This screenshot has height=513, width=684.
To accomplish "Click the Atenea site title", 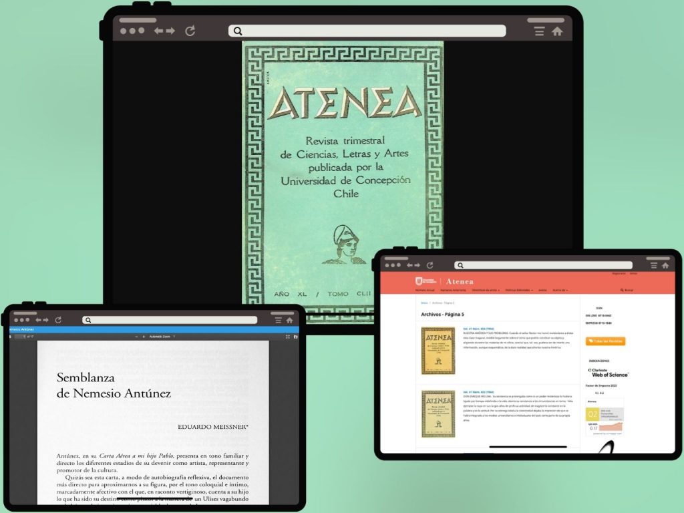I will tap(460, 281).
